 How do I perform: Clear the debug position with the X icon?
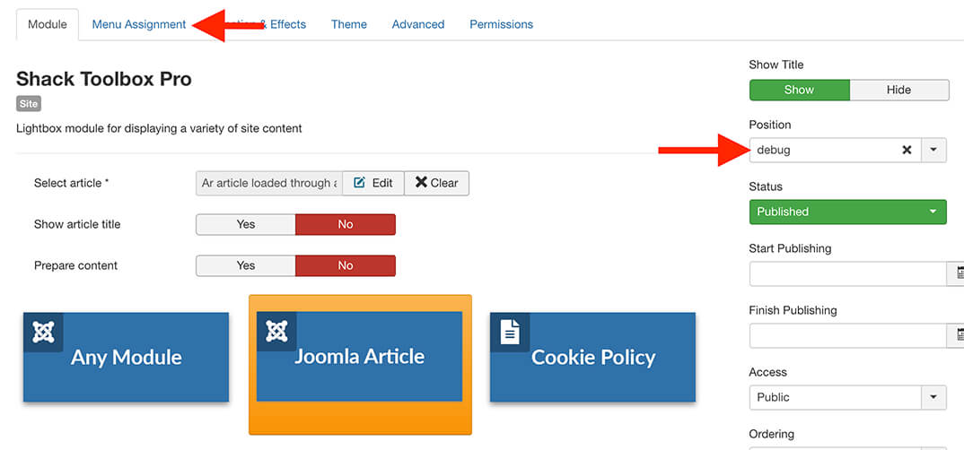907,150
